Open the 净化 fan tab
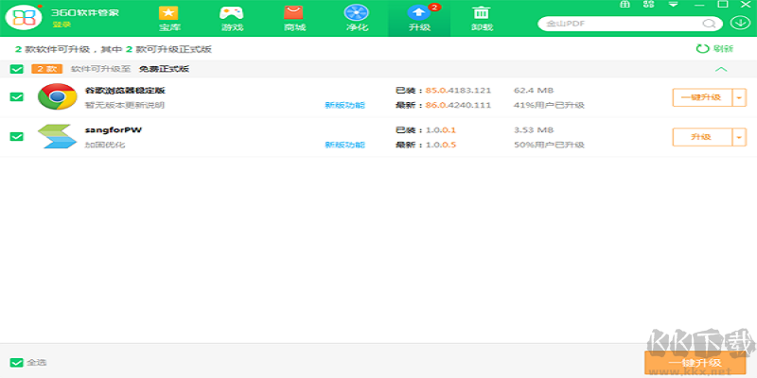Viewport: 757px width, 378px height. pyautogui.click(x=357, y=19)
